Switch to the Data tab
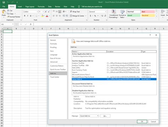The height and width of the screenshot is (127, 168). coord(50,7)
